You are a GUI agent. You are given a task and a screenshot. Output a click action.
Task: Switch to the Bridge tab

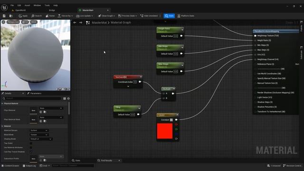tap(52, 10)
